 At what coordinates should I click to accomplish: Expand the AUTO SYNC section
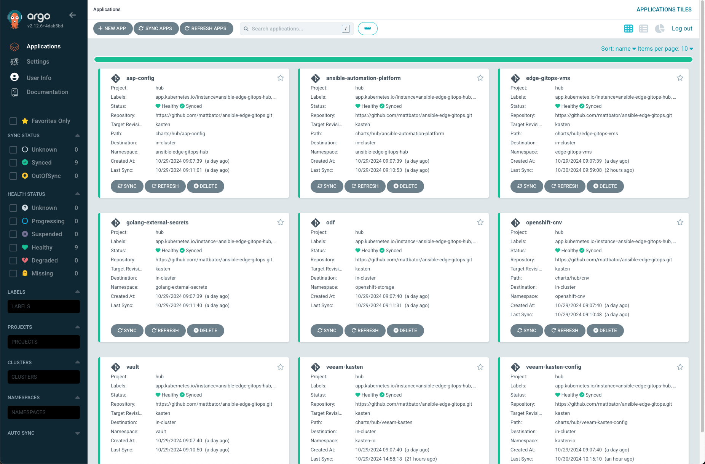point(78,433)
